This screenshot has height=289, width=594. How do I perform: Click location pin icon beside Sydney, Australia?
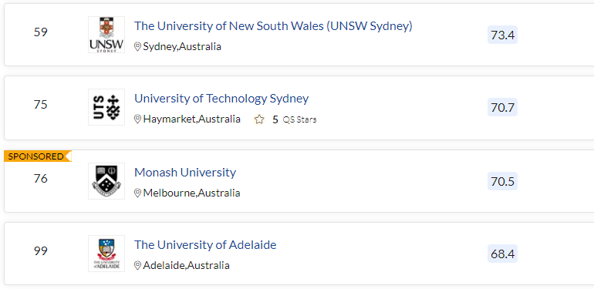(x=138, y=47)
